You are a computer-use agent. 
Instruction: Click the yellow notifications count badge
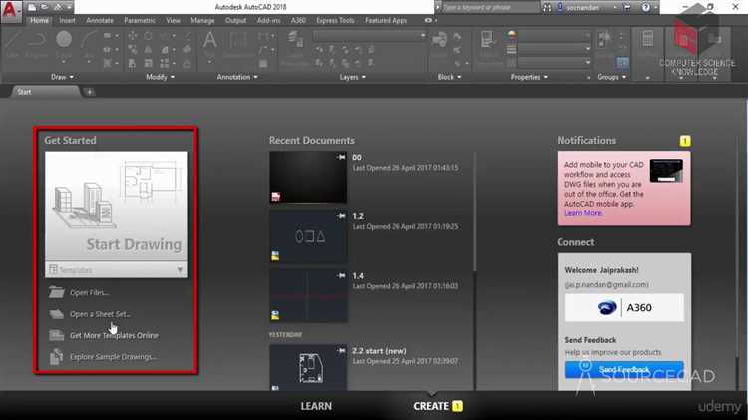click(685, 141)
